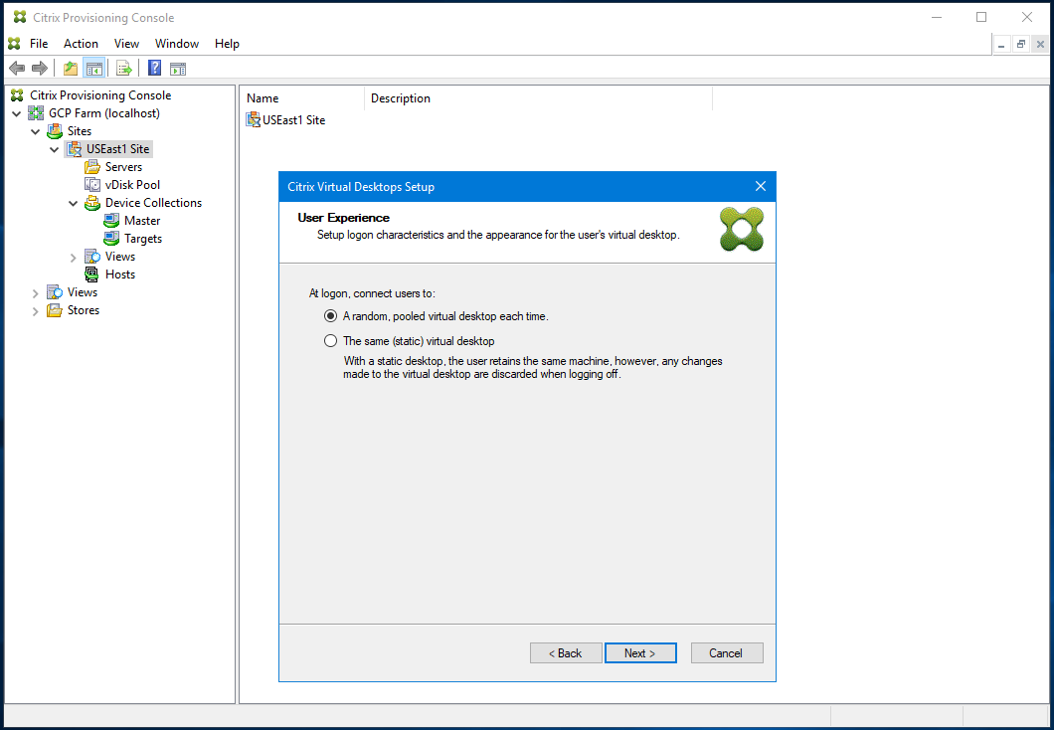Click the Next button in the wizard
Image resolution: width=1054 pixels, height=730 pixels.
(x=640, y=652)
